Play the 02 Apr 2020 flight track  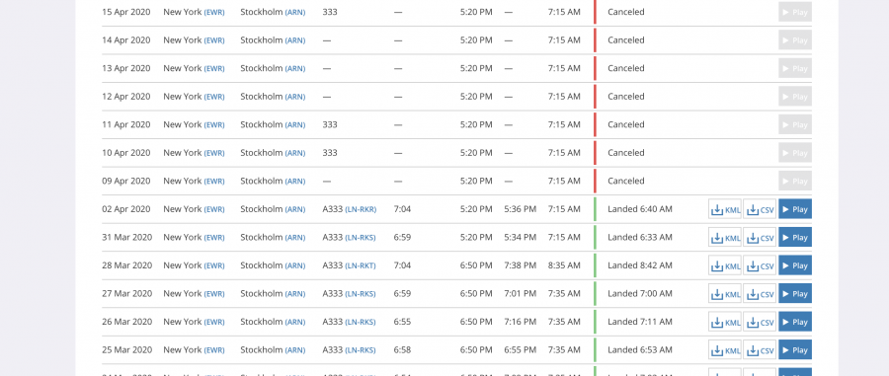pos(795,209)
